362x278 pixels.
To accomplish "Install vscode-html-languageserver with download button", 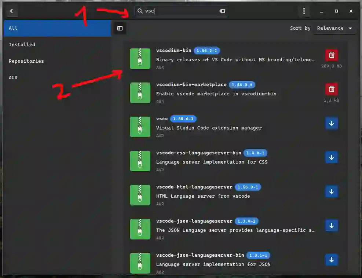I will point(332,192).
